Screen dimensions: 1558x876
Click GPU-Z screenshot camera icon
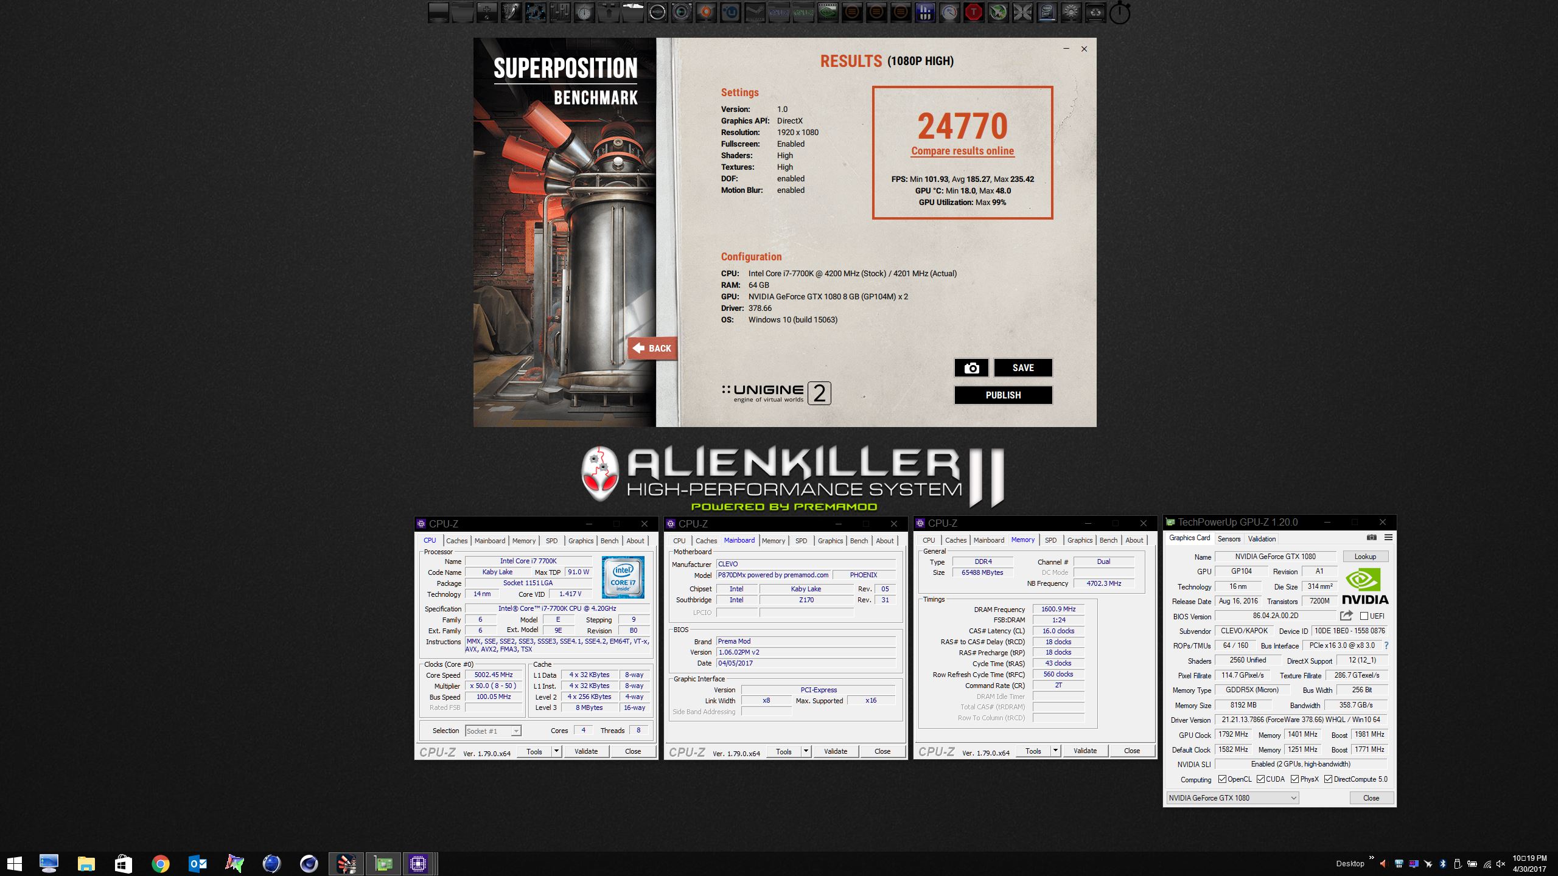1371,538
